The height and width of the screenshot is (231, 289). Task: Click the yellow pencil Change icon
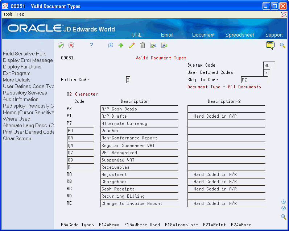(132, 45)
